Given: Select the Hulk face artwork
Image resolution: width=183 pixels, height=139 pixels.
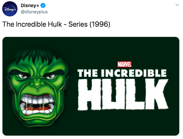Looking at the screenshot, I should point(37,87).
